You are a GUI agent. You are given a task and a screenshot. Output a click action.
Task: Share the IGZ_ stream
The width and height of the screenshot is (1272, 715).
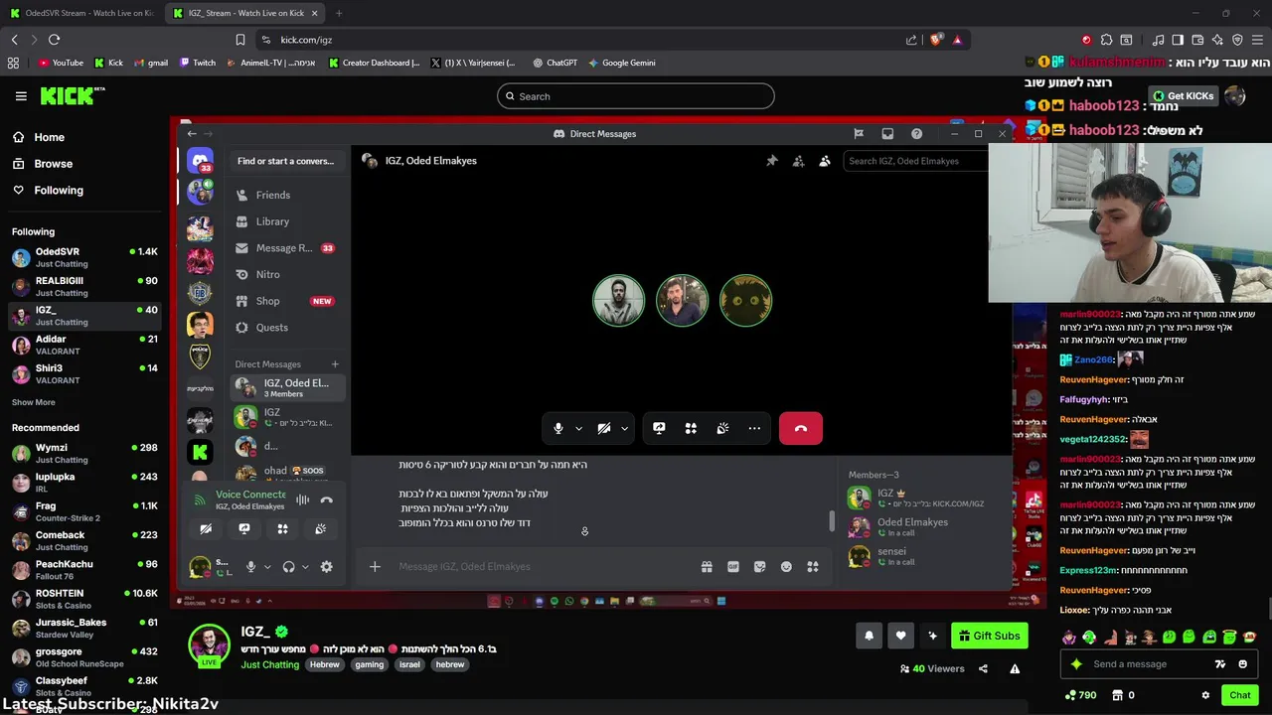(x=983, y=669)
